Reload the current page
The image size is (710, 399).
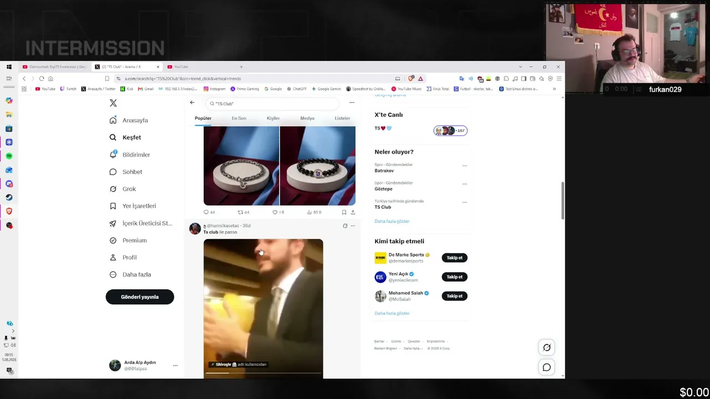click(42, 79)
